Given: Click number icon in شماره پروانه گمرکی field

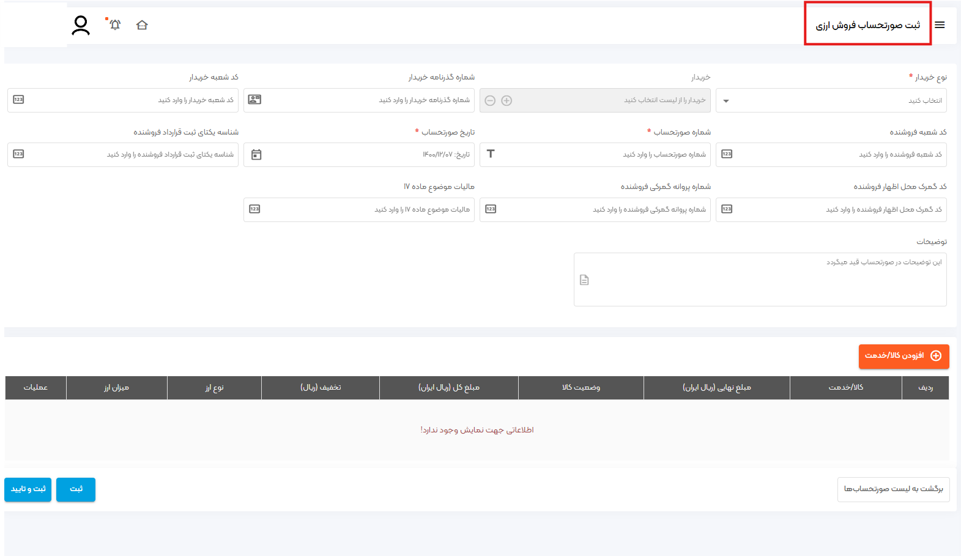Looking at the screenshot, I should tap(491, 209).
